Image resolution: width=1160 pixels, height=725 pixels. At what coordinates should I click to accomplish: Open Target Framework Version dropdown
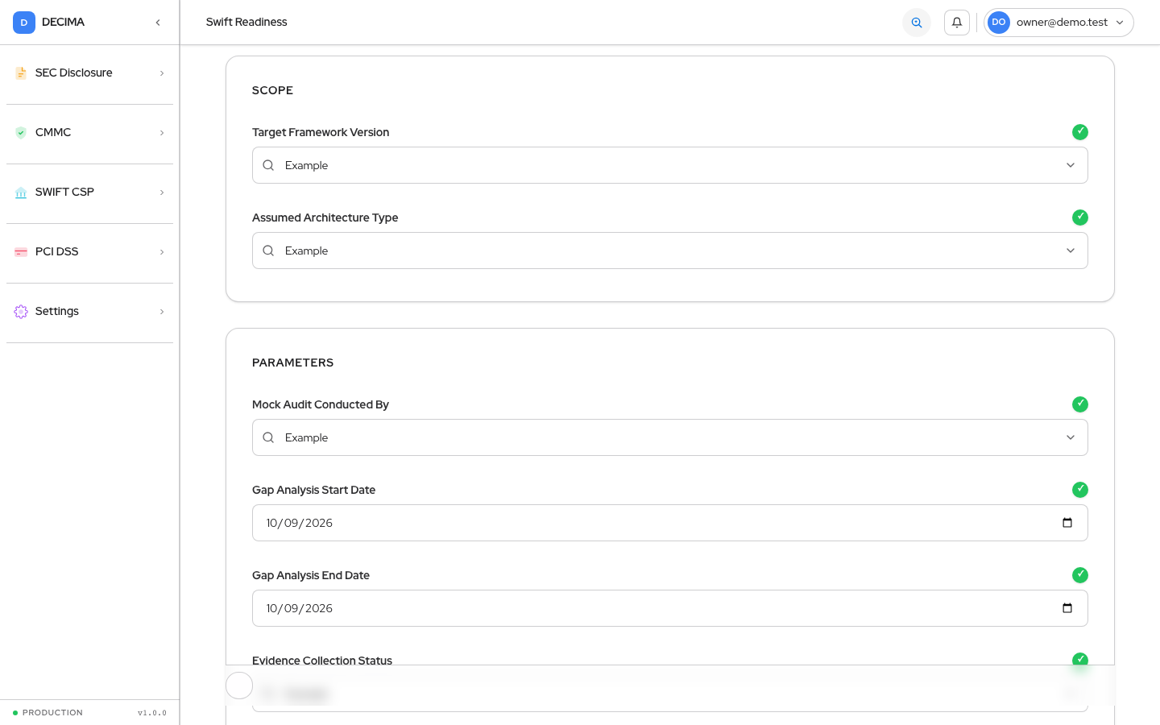pos(670,165)
